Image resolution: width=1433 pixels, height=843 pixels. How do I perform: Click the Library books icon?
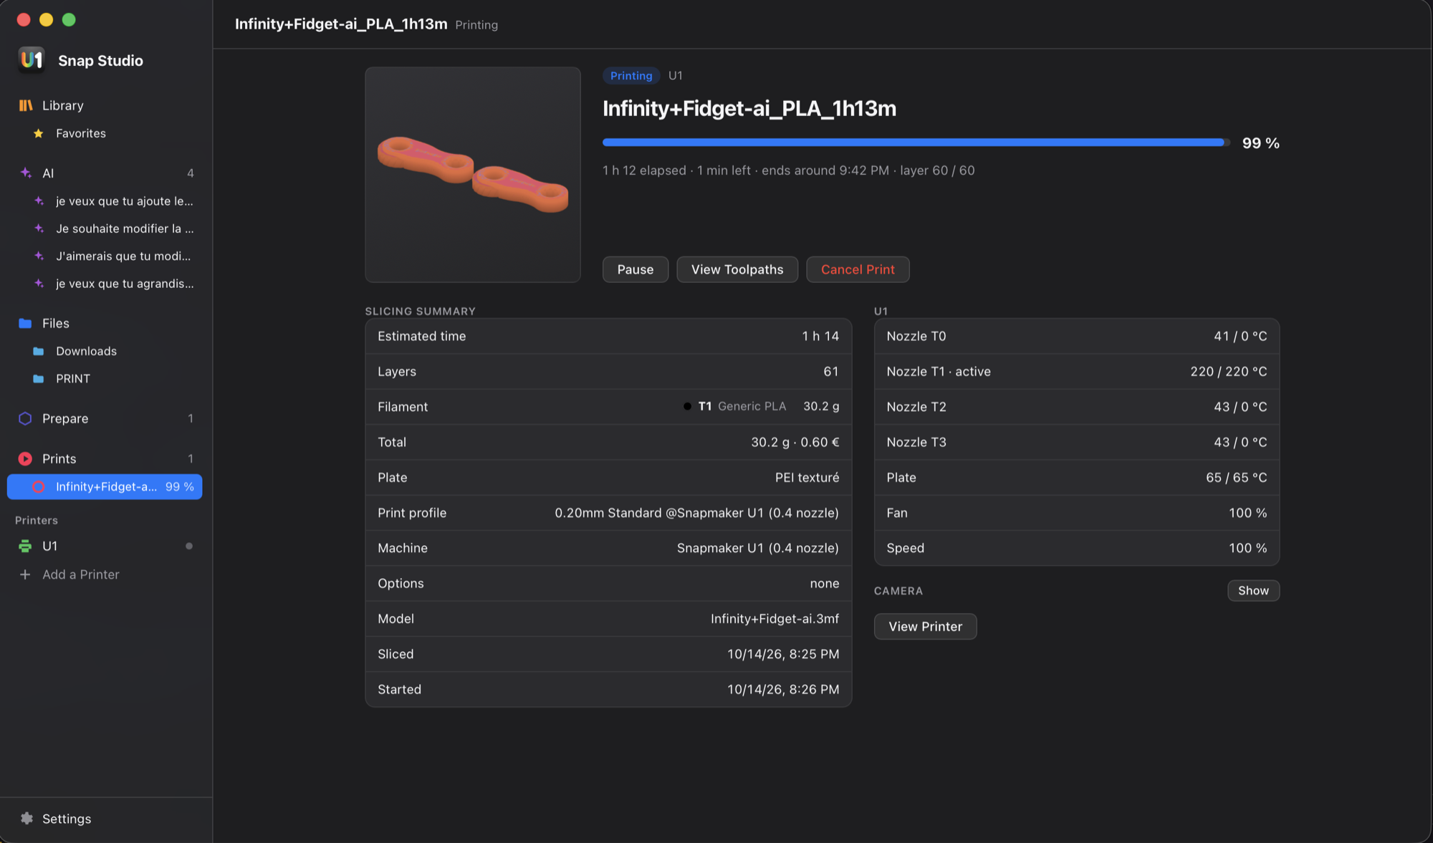click(x=26, y=105)
